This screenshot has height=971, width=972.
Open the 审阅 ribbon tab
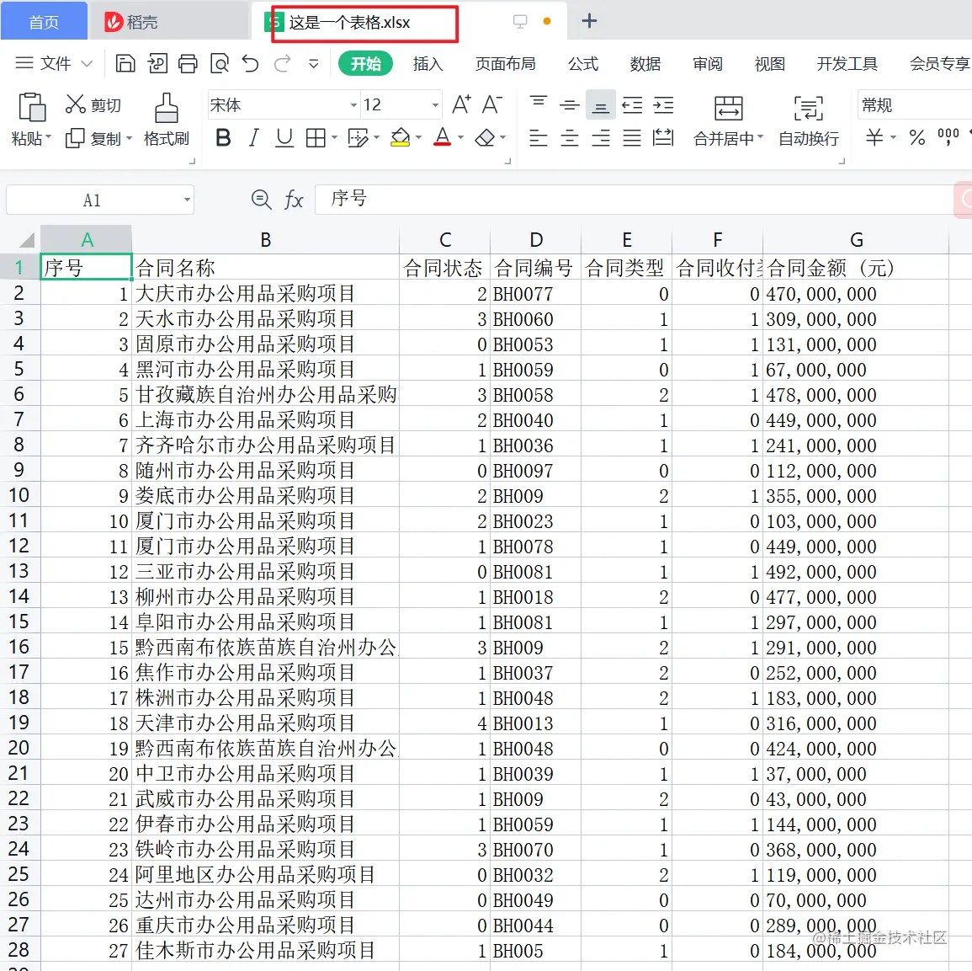[707, 63]
